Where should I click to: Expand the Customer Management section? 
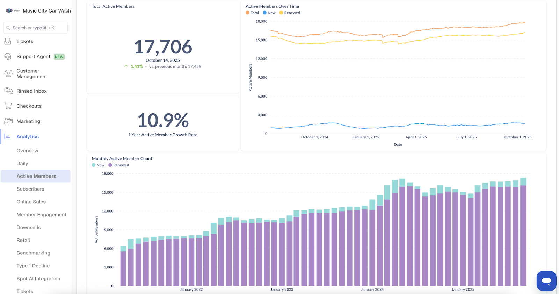(31, 74)
